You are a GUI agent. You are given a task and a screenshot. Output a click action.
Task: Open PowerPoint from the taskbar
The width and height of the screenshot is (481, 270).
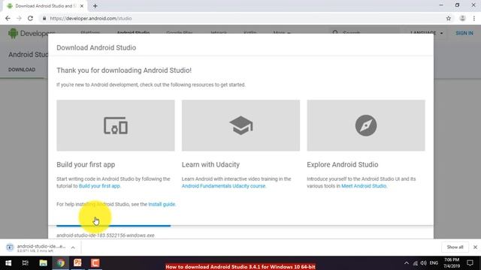click(77, 263)
